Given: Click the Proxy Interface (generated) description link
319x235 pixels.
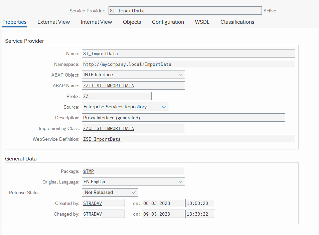Looking at the screenshot, I should pos(112,118).
